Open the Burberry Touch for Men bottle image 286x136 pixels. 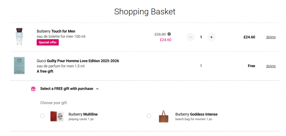20,37
